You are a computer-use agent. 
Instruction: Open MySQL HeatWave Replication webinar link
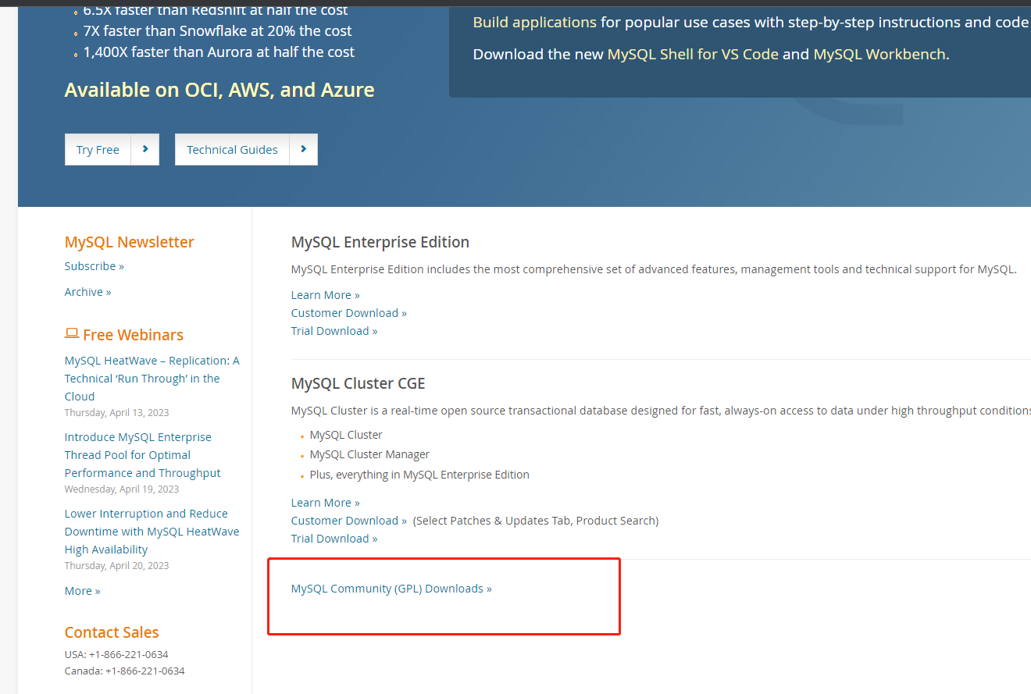[x=152, y=379]
